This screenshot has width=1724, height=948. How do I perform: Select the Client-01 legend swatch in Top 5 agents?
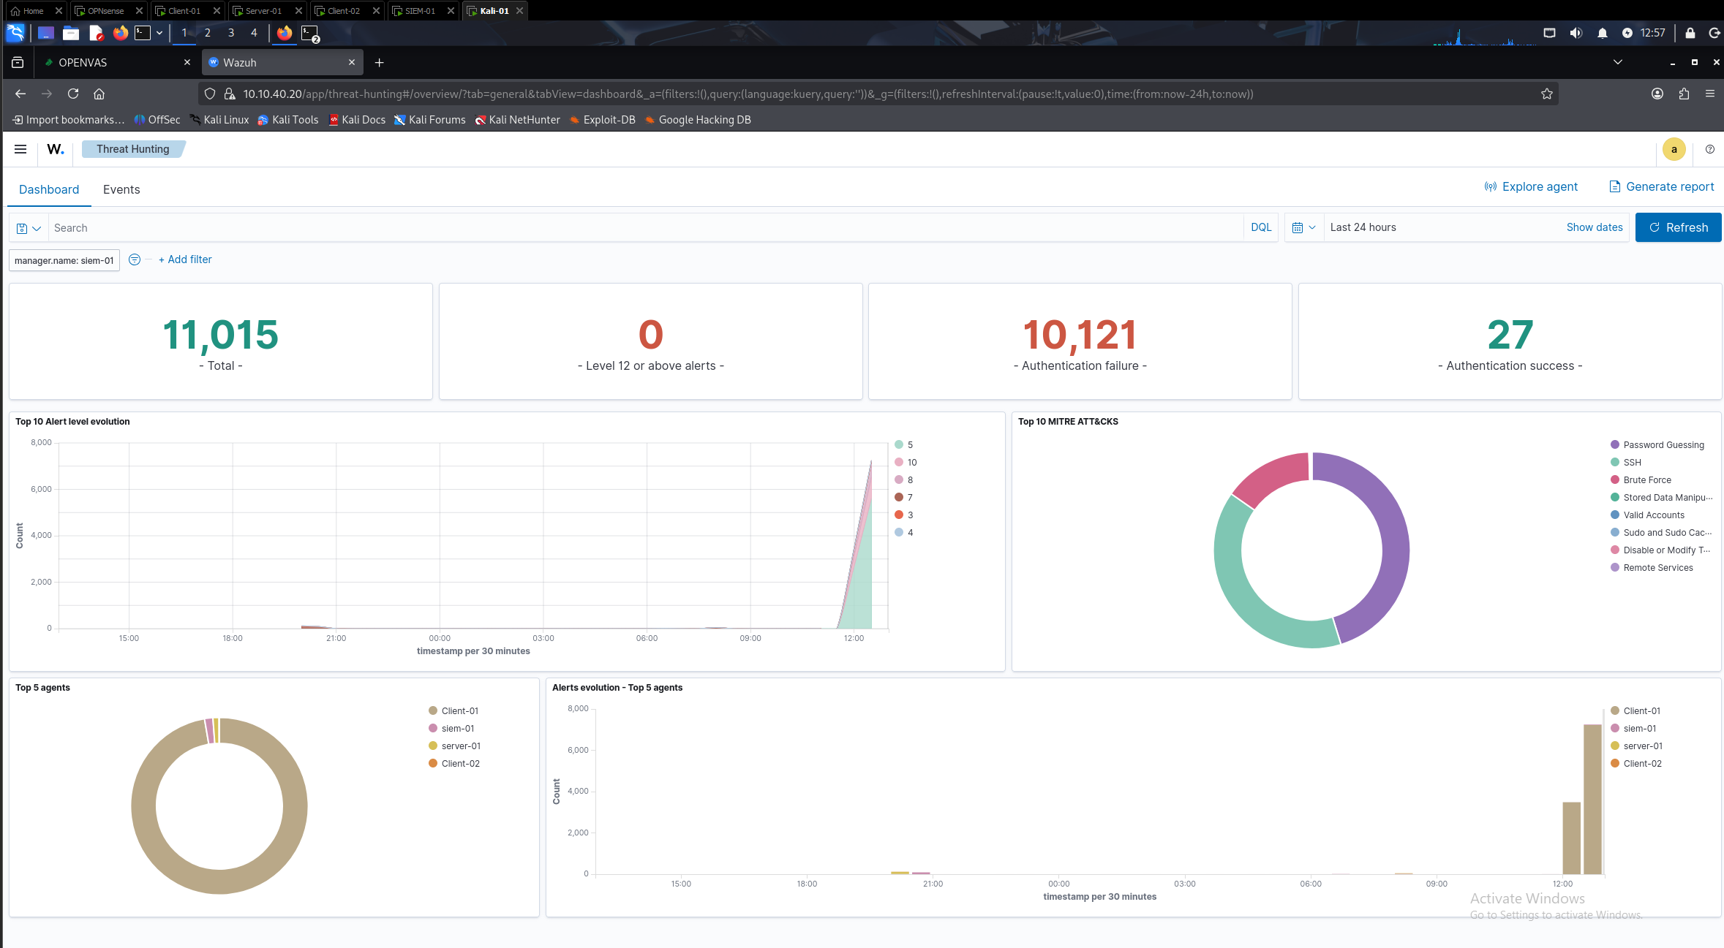point(432,710)
